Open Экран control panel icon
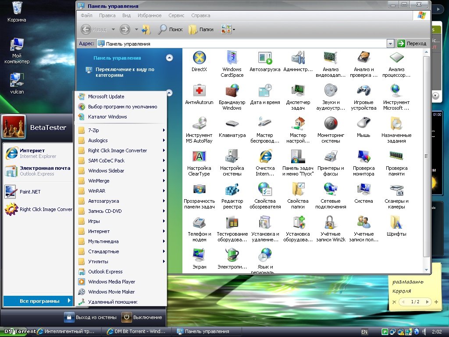 (x=199, y=259)
